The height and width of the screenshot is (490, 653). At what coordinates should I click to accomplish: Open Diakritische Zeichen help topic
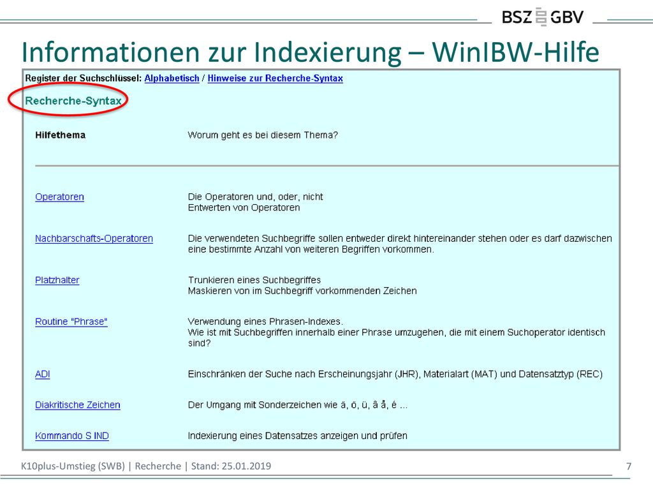pos(78,405)
